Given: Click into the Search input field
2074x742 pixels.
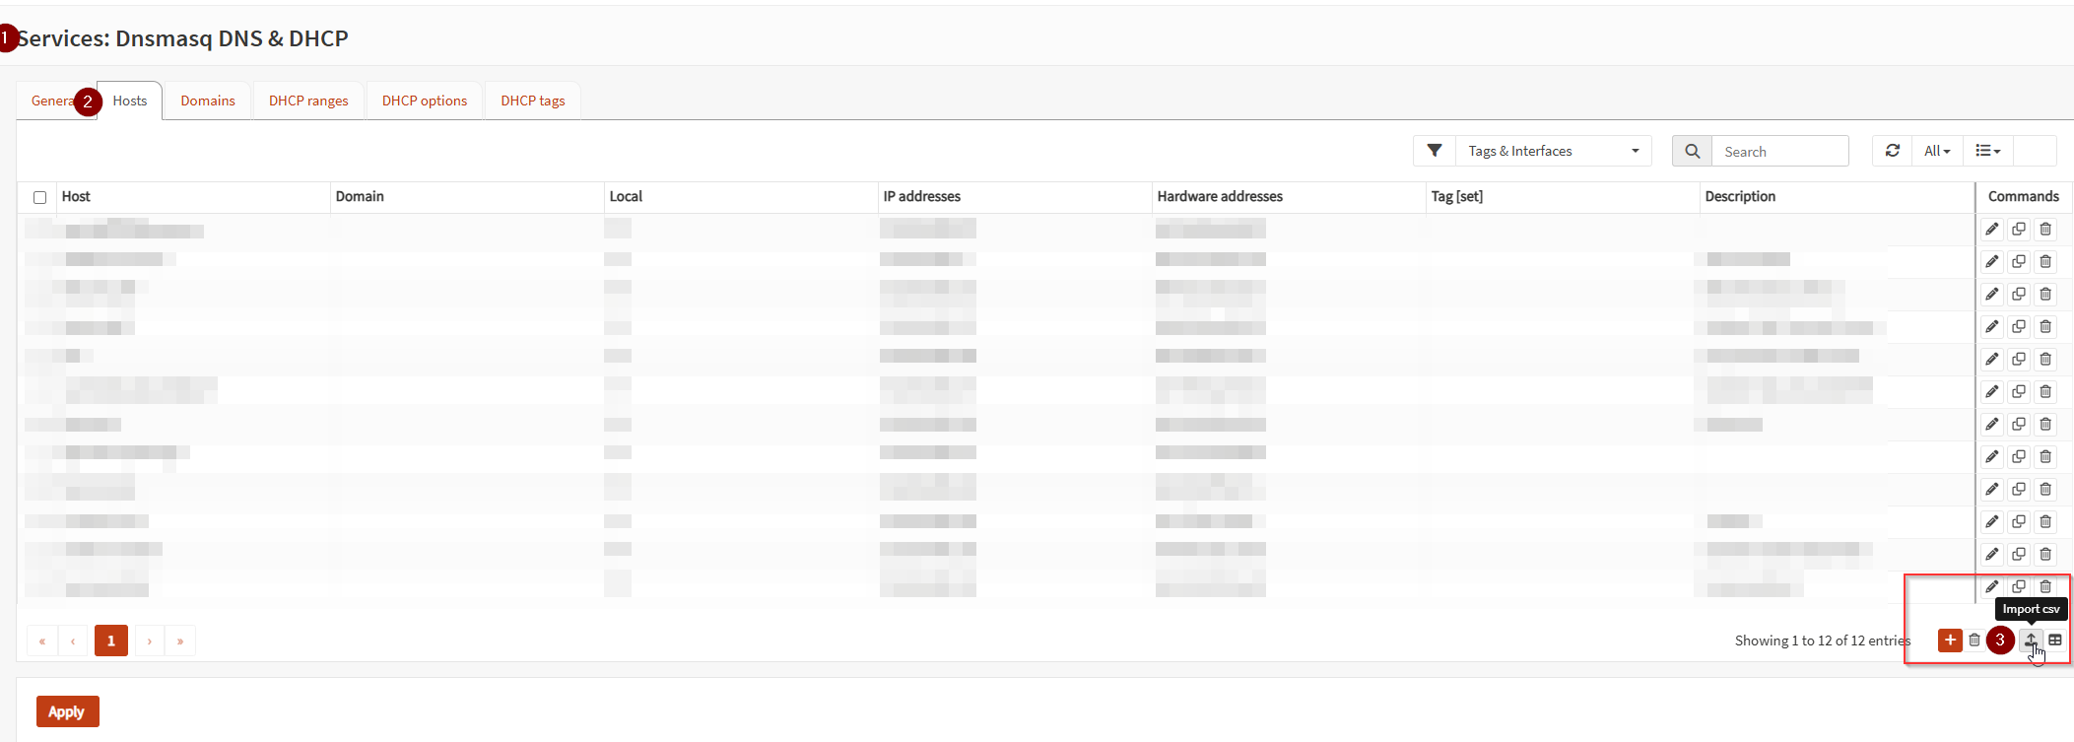Looking at the screenshot, I should click(x=1779, y=152).
